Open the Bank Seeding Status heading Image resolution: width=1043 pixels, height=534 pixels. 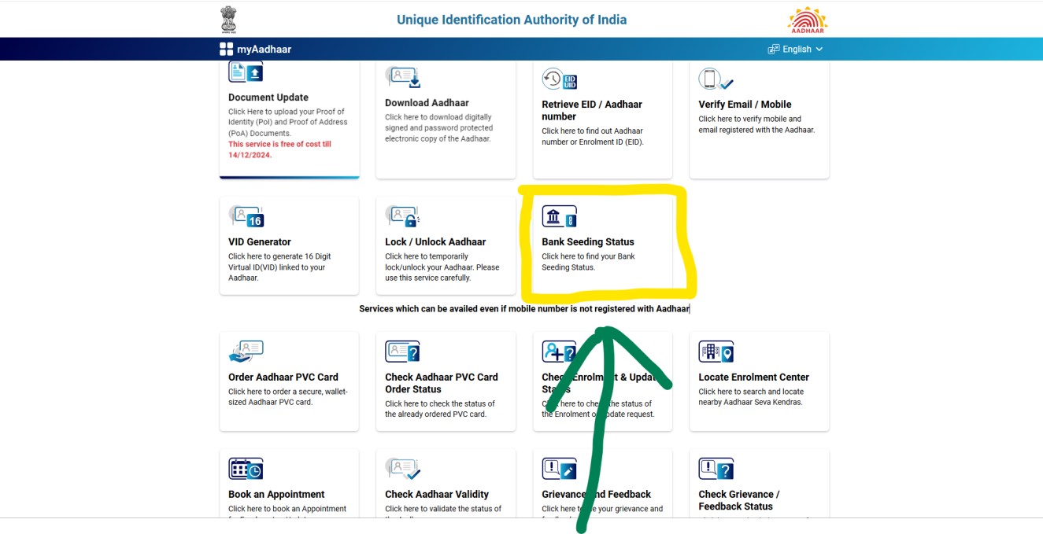[x=588, y=242]
